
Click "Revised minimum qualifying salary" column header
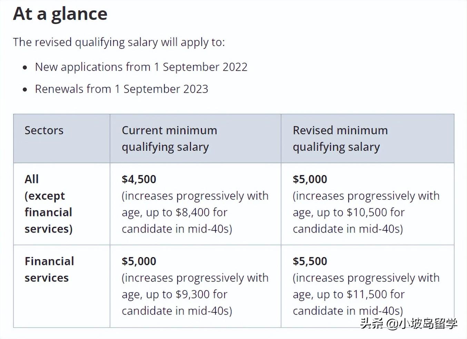point(340,139)
